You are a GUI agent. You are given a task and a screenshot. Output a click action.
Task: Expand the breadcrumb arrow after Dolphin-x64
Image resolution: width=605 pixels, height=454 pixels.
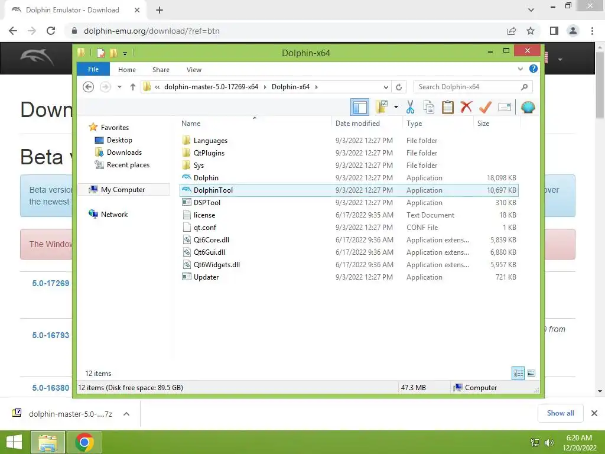click(317, 87)
